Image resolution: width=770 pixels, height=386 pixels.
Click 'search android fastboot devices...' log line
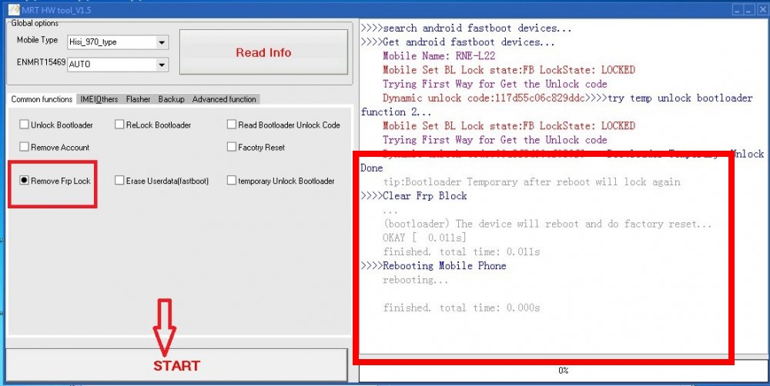click(x=466, y=28)
